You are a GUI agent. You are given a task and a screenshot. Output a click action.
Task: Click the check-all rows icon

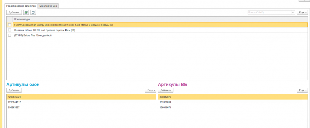(26, 12)
